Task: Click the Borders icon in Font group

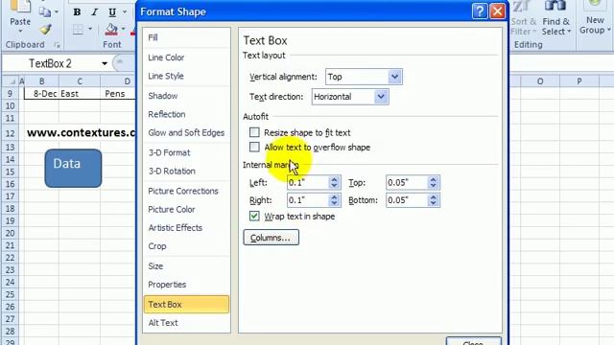Action: [x=78, y=30]
